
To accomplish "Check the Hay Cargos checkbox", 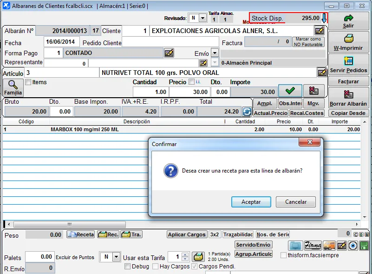I will coord(155,267).
